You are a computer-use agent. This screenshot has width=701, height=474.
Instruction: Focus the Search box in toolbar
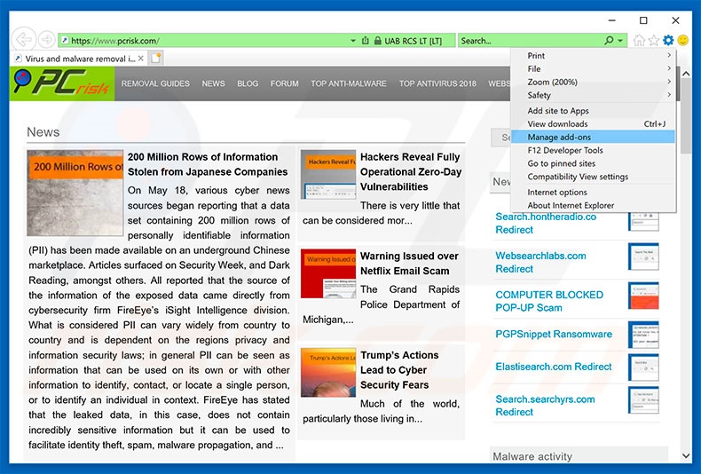click(x=530, y=41)
